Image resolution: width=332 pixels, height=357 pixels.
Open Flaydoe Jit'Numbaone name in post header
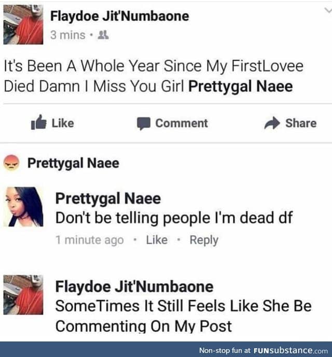(x=119, y=16)
